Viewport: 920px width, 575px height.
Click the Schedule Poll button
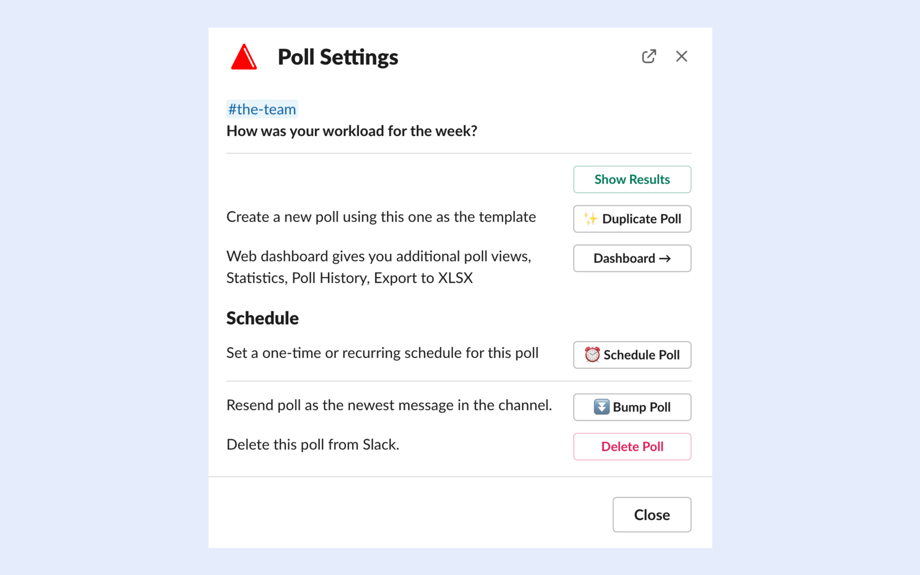pos(632,355)
